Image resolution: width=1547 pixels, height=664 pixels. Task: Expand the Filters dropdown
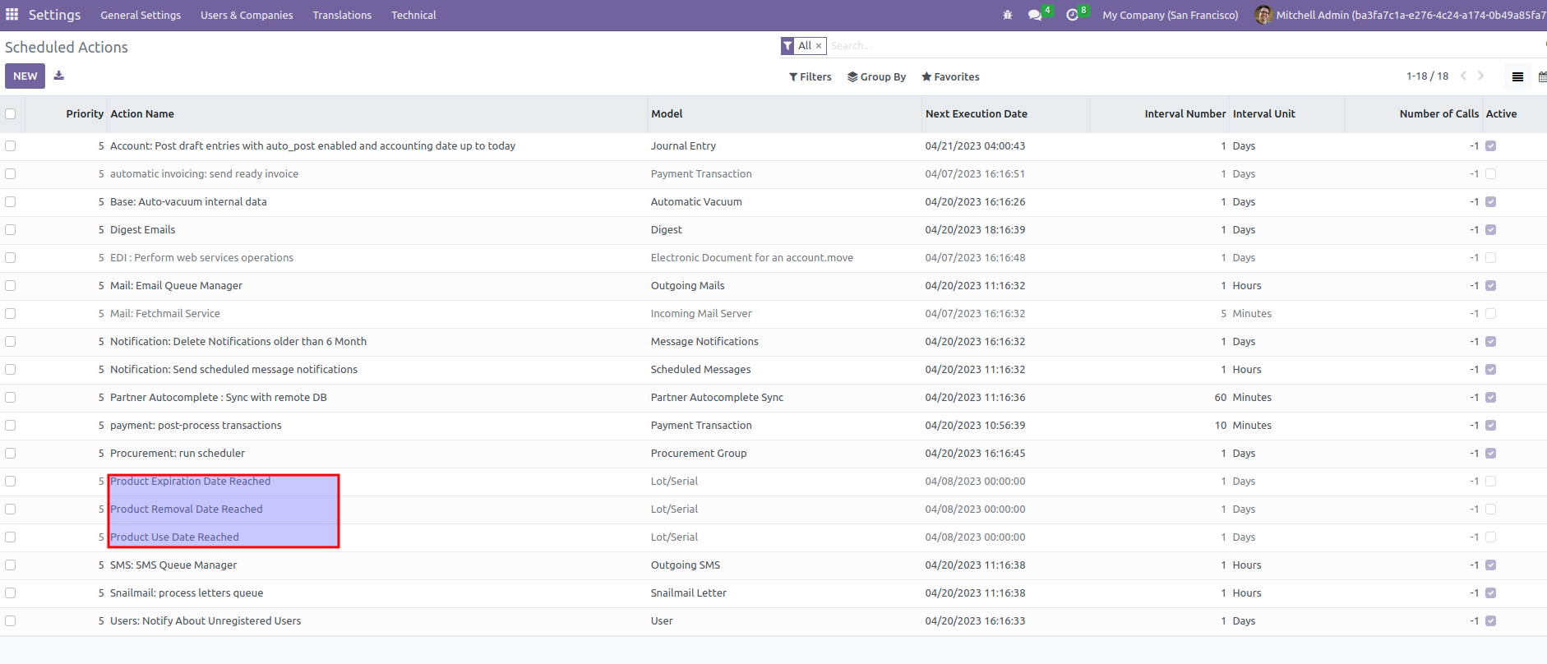(810, 76)
